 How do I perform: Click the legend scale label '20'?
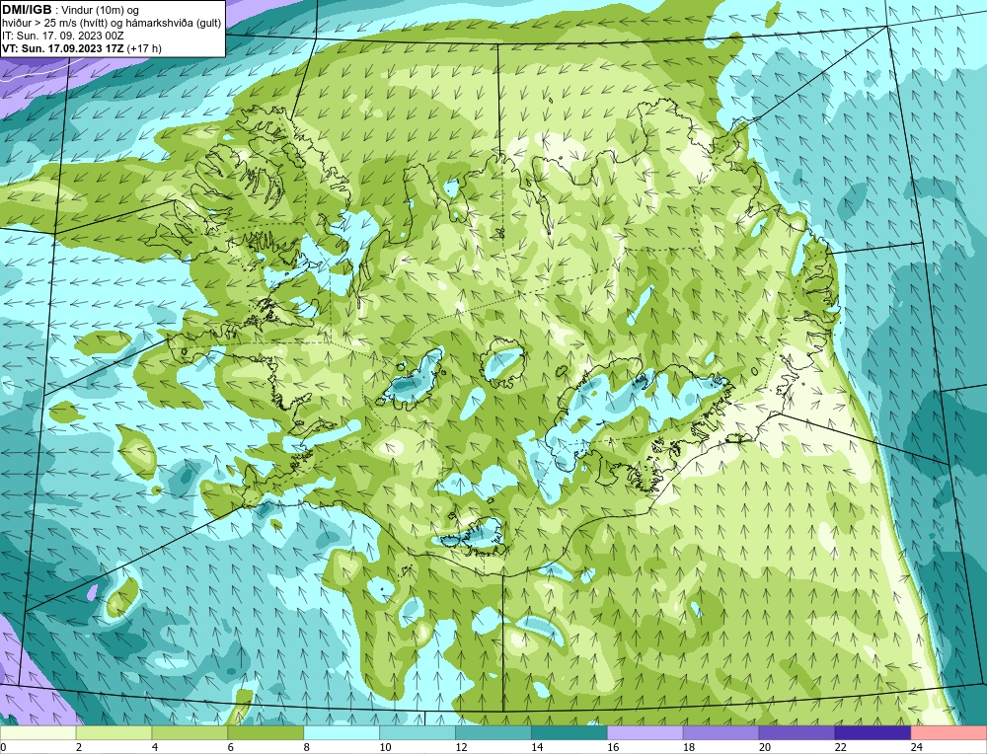[x=765, y=747]
